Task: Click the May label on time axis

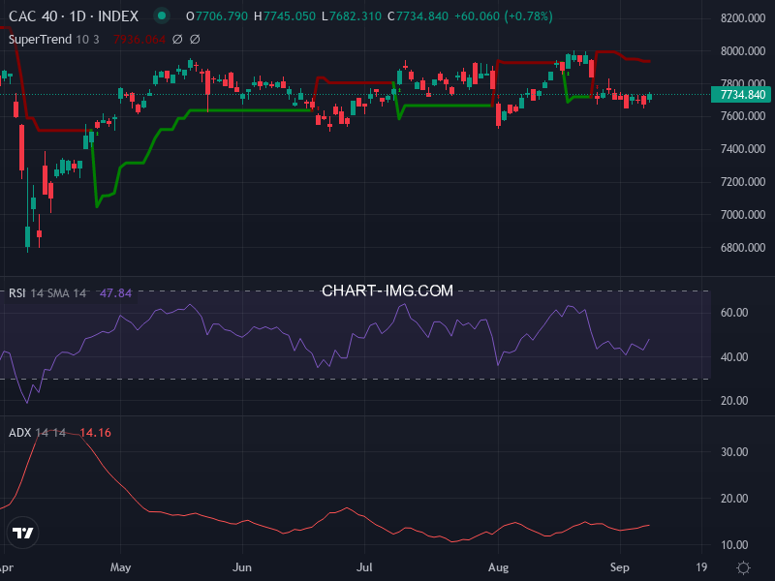Action: pyautogui.click(x=120, y=567)
